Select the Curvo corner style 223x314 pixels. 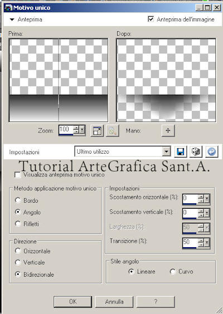pos(172,272)
